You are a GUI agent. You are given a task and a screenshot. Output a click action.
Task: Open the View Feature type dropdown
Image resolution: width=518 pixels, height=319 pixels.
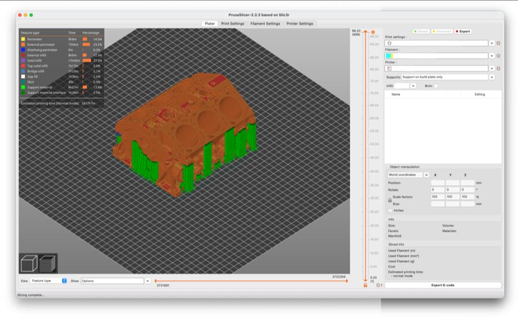coord(49,281)
